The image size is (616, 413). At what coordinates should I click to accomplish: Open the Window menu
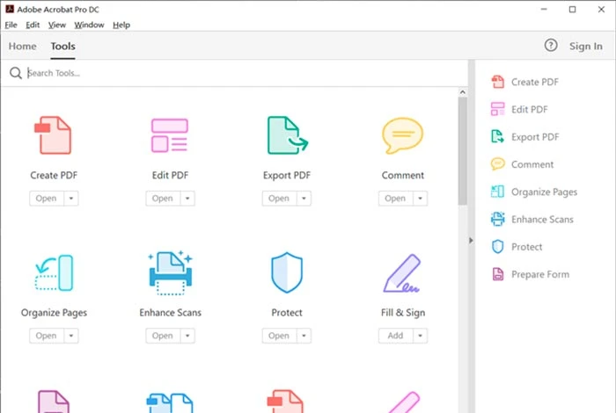pos(89,25)
